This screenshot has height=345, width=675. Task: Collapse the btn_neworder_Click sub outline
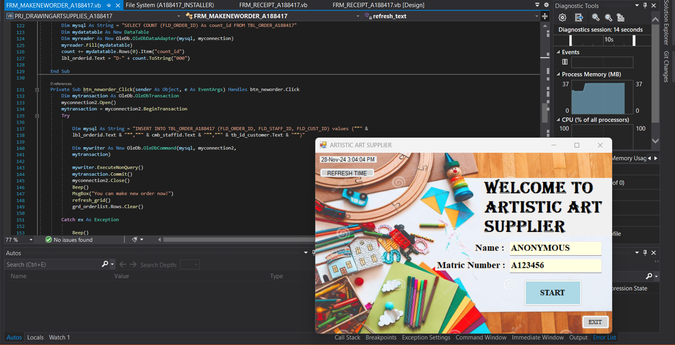tap(37, 90)
